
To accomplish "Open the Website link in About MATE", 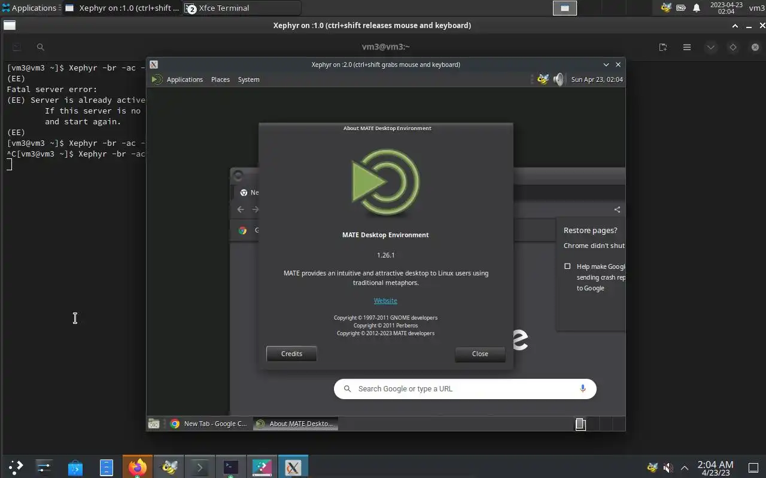I will point(385,301).
